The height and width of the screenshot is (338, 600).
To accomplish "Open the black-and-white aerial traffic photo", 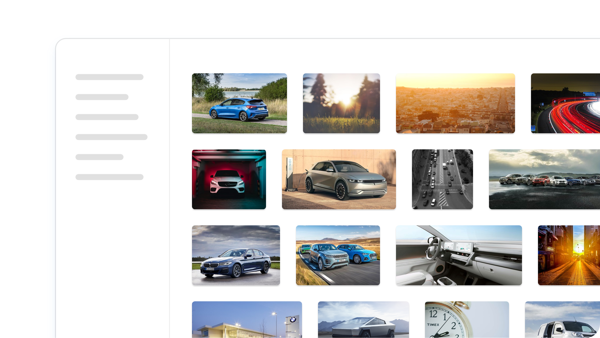I will point(442,179).
